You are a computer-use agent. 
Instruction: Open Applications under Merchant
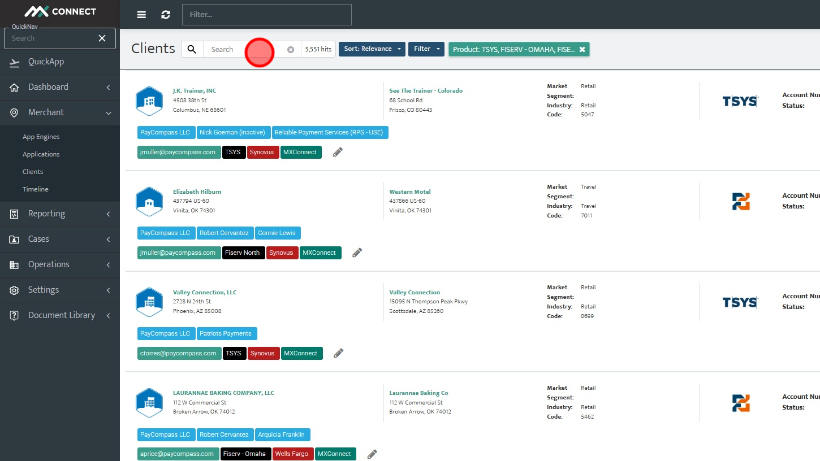coord(41,154)
